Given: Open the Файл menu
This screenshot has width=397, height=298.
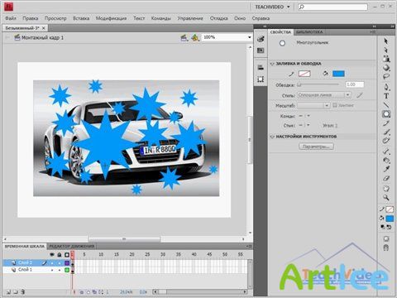Looking at the screenshot, I should [x=11, y=18].
